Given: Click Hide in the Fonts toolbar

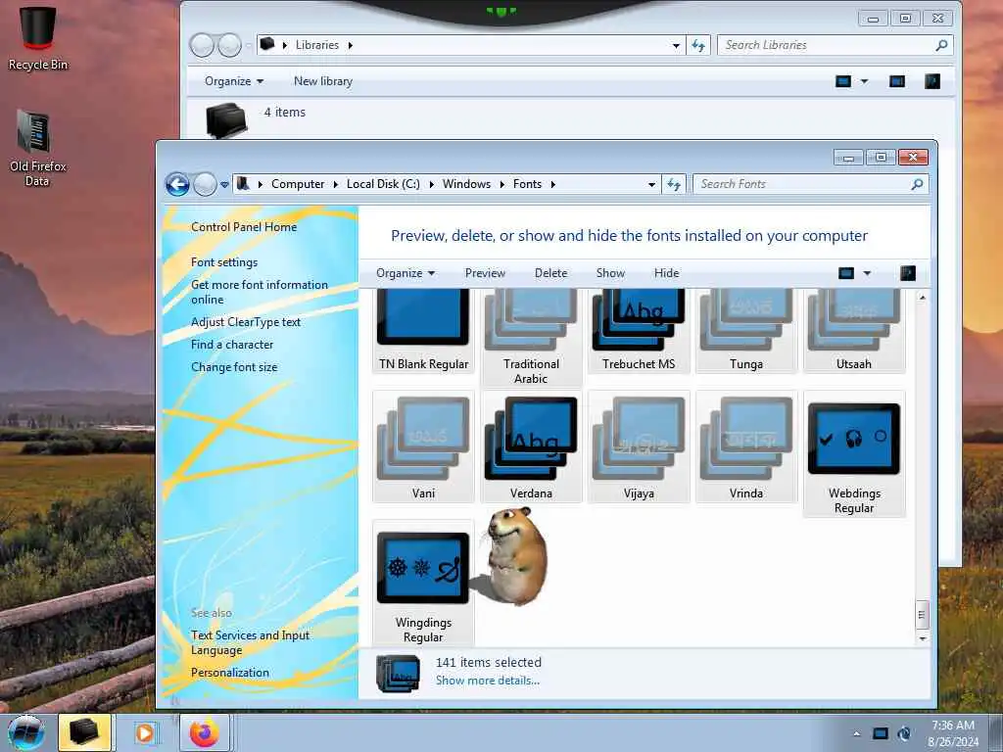Looking at the screenshot, I should tap(666, 273).
